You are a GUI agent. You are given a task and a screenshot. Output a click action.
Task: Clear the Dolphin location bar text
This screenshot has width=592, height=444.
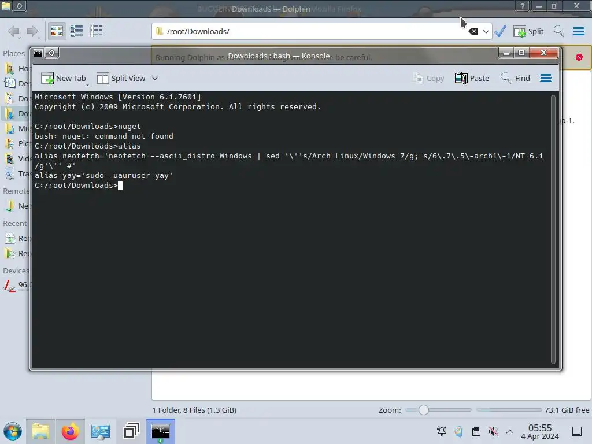coord(473,31)
